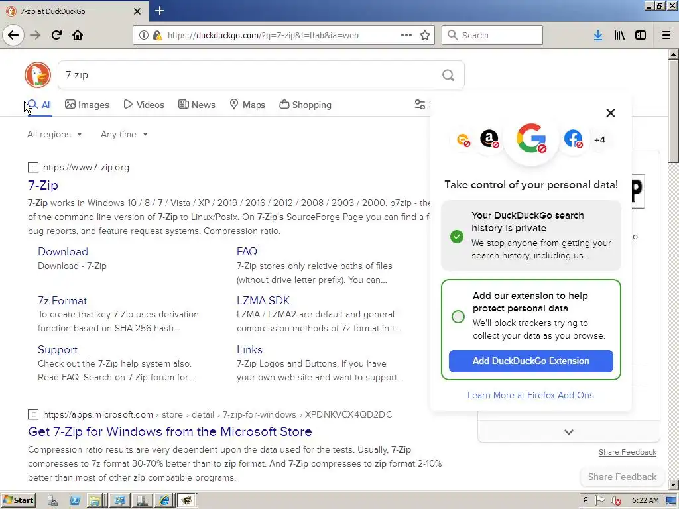The width and height of the screenshot is (679, 509).
Task: Switch to the News tab
Action: pos(196,105)
